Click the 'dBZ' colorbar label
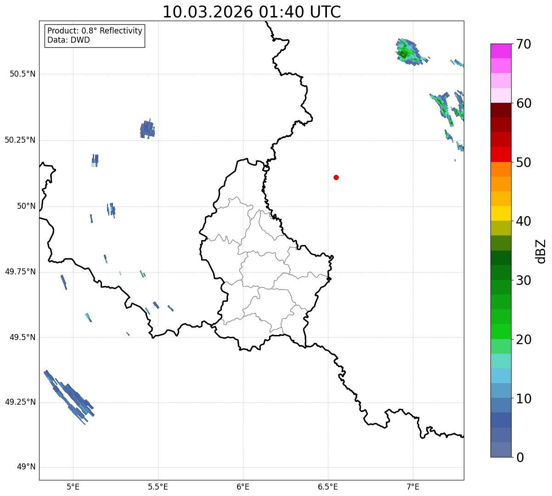 [x=541, y=251]
